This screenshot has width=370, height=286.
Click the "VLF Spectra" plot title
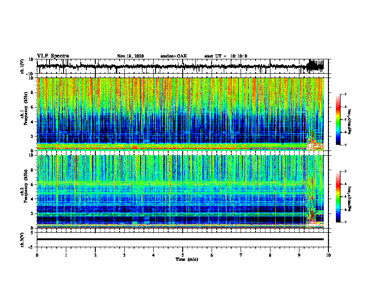53,56
